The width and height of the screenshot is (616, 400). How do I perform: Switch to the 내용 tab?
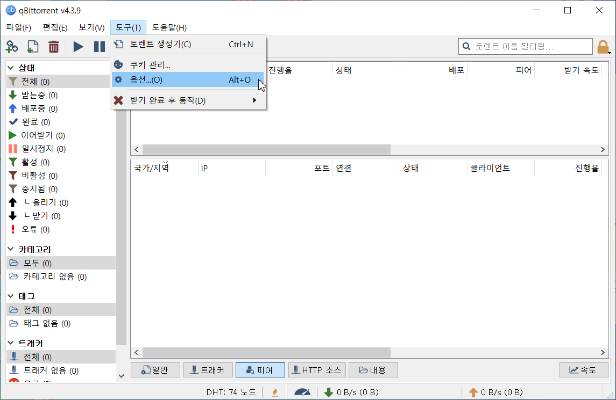coord(373,370)
